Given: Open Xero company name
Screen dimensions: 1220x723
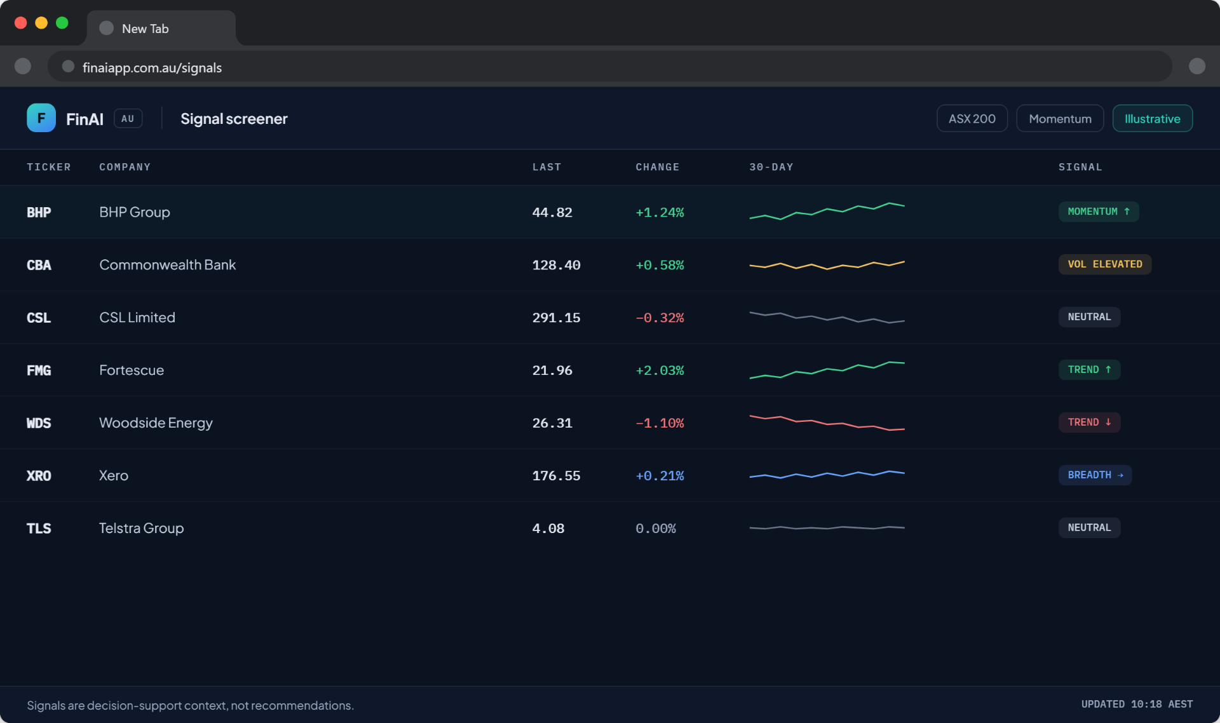Looking at the screenshot, I should (114, 476).
